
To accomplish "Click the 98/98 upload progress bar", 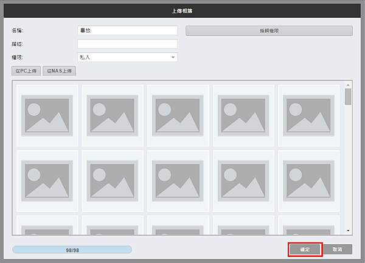I will click(72, 250).
